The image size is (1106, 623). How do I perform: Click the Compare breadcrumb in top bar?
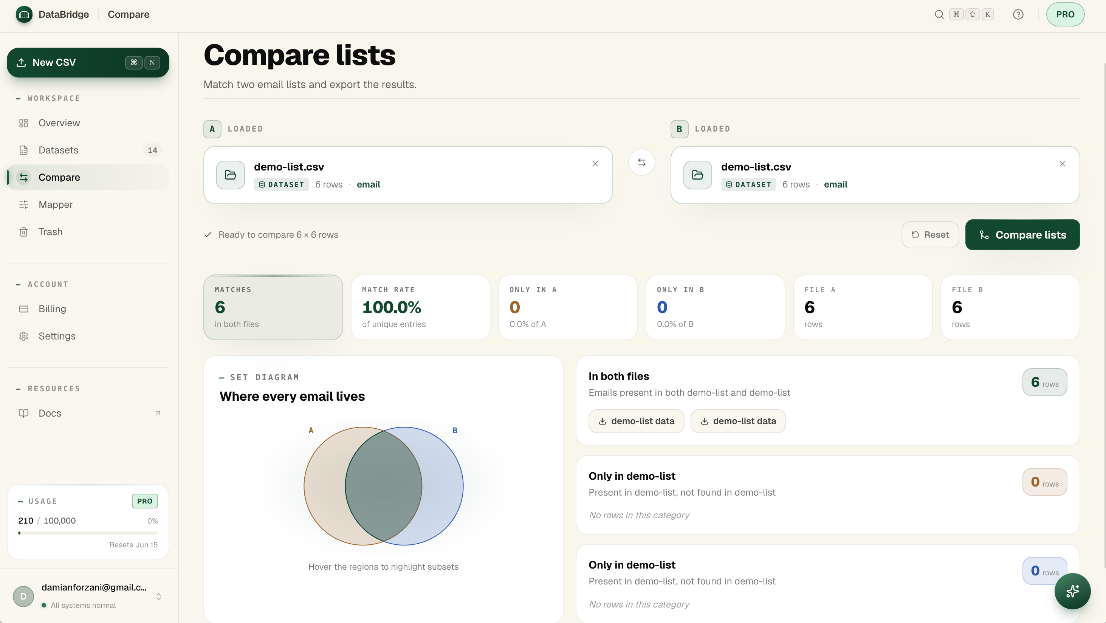129,15
